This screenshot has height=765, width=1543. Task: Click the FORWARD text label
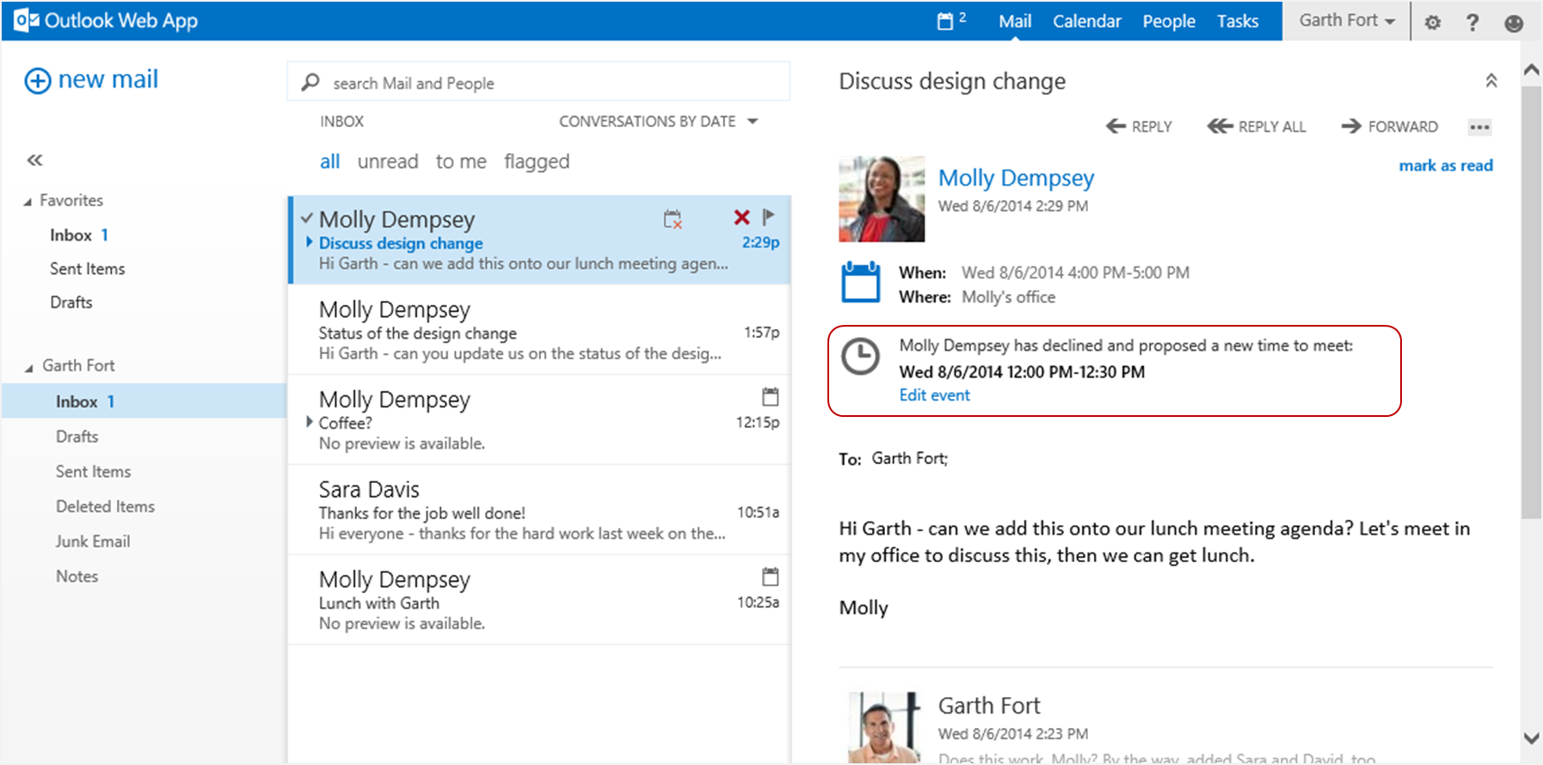coord(1403,127)
